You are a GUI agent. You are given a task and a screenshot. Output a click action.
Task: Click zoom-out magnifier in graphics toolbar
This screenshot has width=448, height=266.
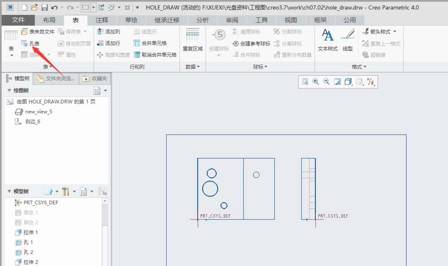[x=326, y=82]
